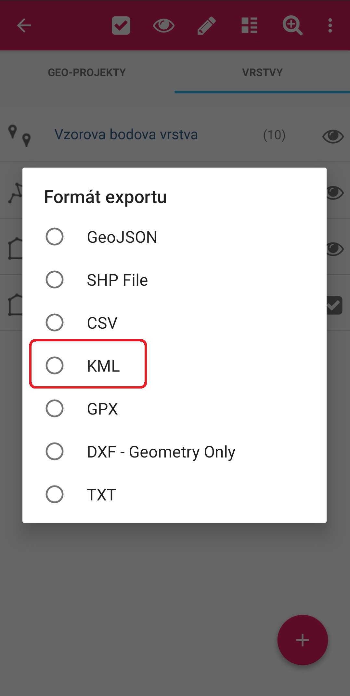Viewport: 350px width, 696px height.
Task: Tap the point layer markers icon
Action: (19, 135)
